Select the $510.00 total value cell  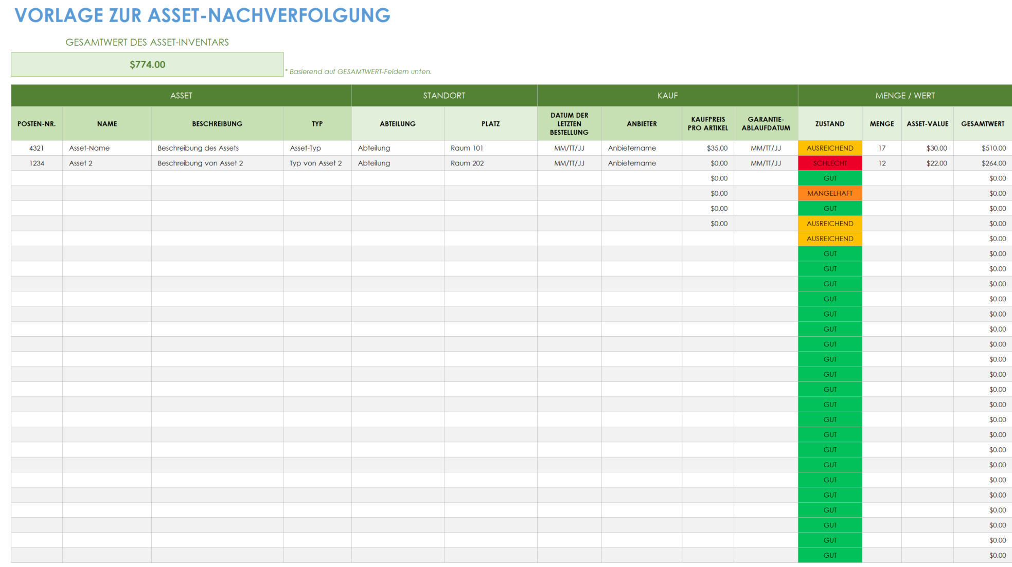tap(983, 148)
